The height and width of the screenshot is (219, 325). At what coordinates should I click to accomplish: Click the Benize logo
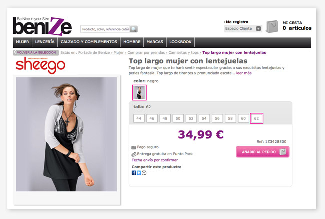[x=42, y=26]
